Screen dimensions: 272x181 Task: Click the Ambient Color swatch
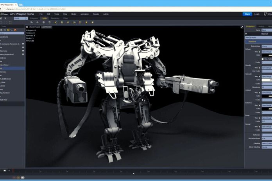[267, 96]
